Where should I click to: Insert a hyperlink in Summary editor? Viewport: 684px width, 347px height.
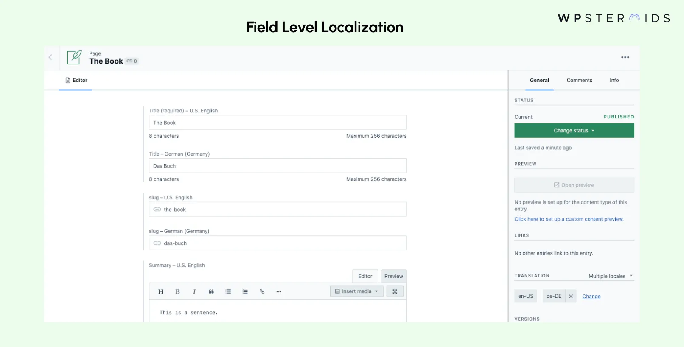tap(262, 291)
